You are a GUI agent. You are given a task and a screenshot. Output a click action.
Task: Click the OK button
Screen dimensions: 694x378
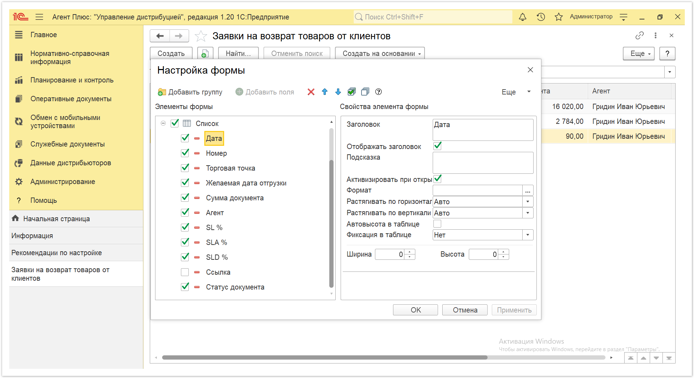point(415,310)
